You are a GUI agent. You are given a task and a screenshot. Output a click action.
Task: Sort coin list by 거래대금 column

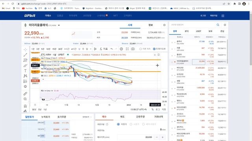tap(222, 37)
